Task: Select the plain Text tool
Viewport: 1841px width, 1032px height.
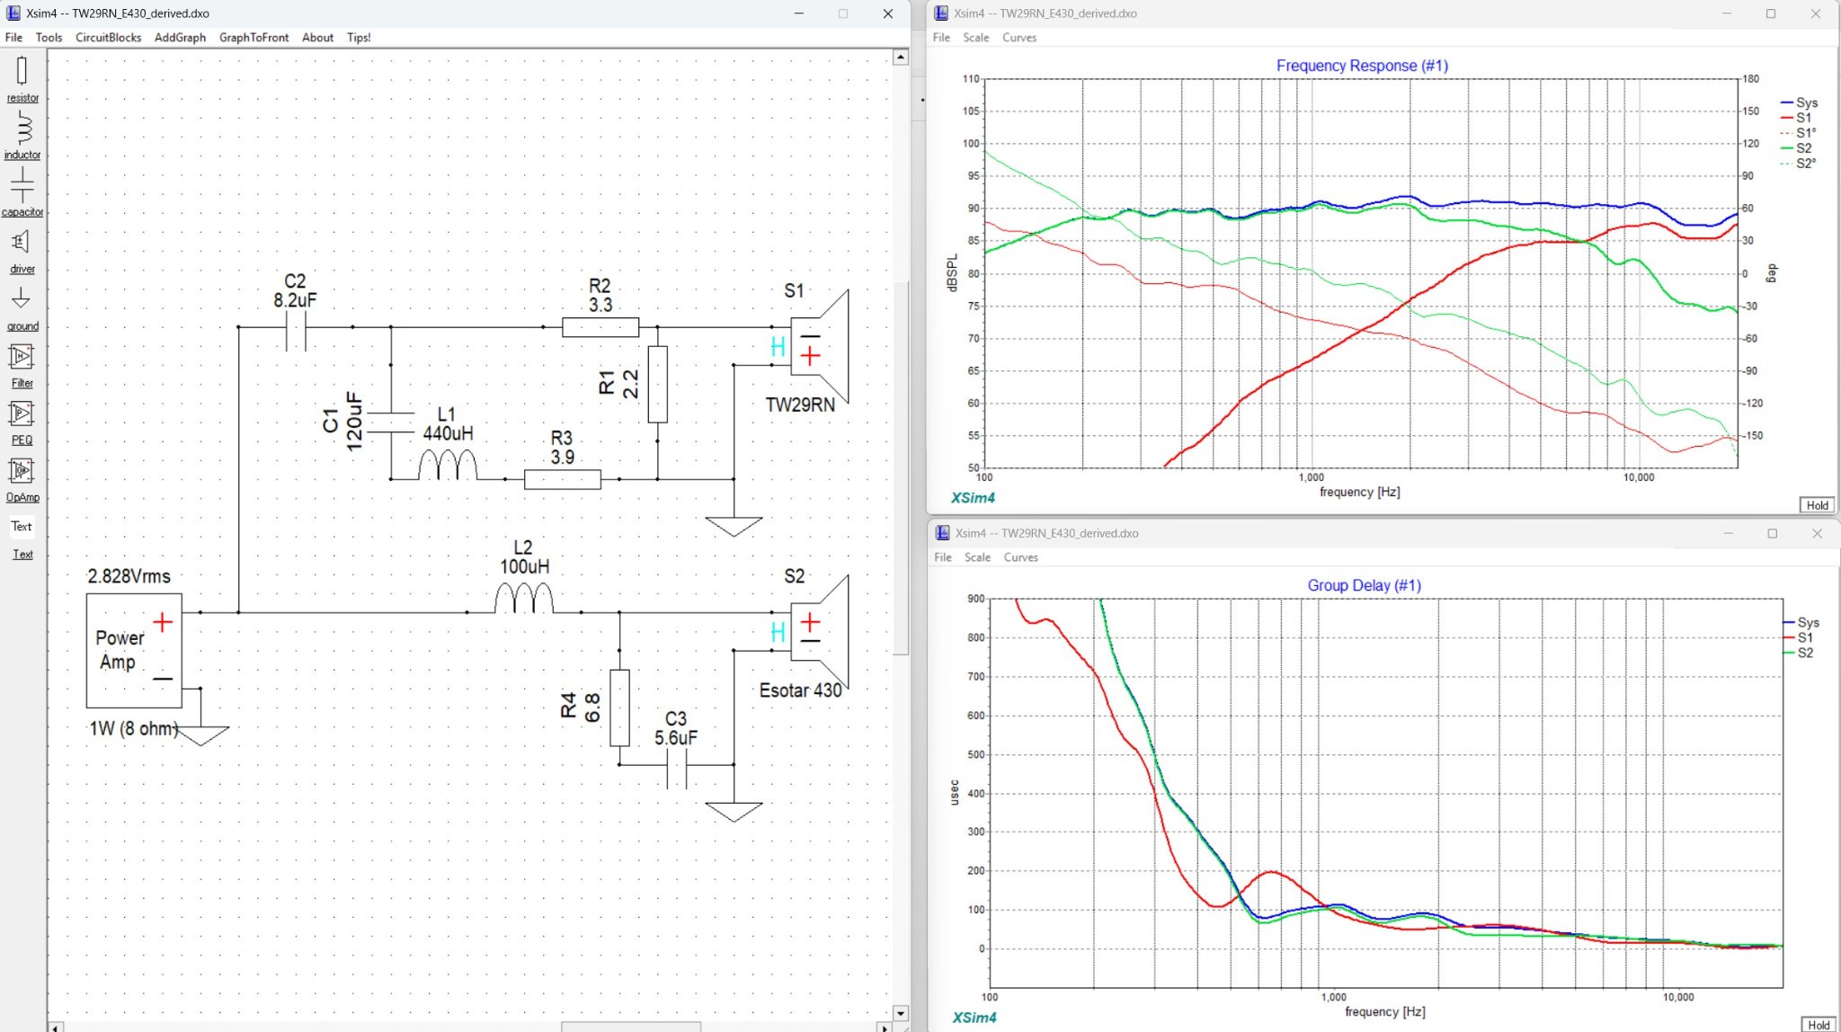Action: click(22, 526)
